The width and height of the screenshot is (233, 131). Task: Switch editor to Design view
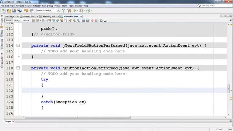pos(17,20)
